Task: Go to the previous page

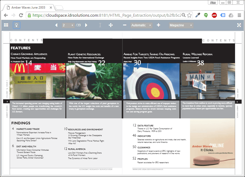Action: pos(56,25)
